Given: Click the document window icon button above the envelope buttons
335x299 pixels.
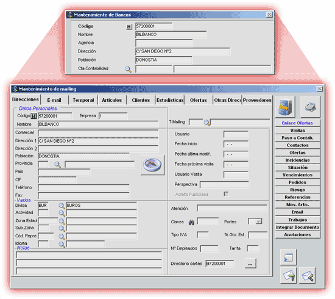Looking at the screenshot, I should [289, 257].
